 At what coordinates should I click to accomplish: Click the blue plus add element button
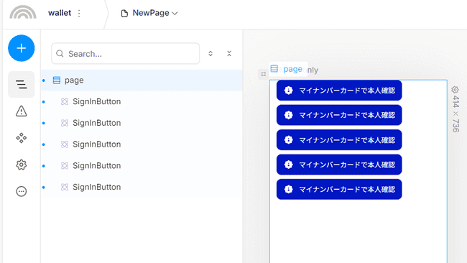point(21,48)
